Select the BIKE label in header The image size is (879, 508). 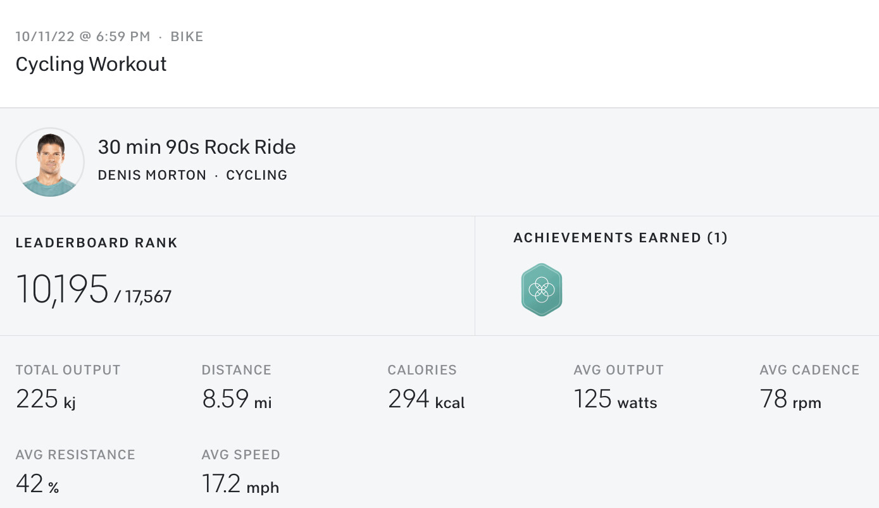pyautogui.click(x=187, y=37)
